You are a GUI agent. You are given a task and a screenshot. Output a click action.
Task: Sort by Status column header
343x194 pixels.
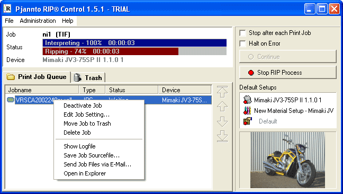[x=132, y=90]
